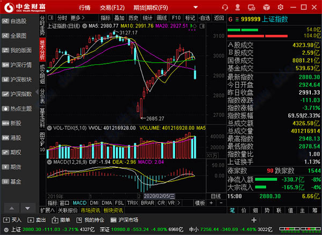This screenshot has height=235, width=322.
Task: Open dropdown beside MACD(12,26,9) indicator
Action: [x=49, y=162]
